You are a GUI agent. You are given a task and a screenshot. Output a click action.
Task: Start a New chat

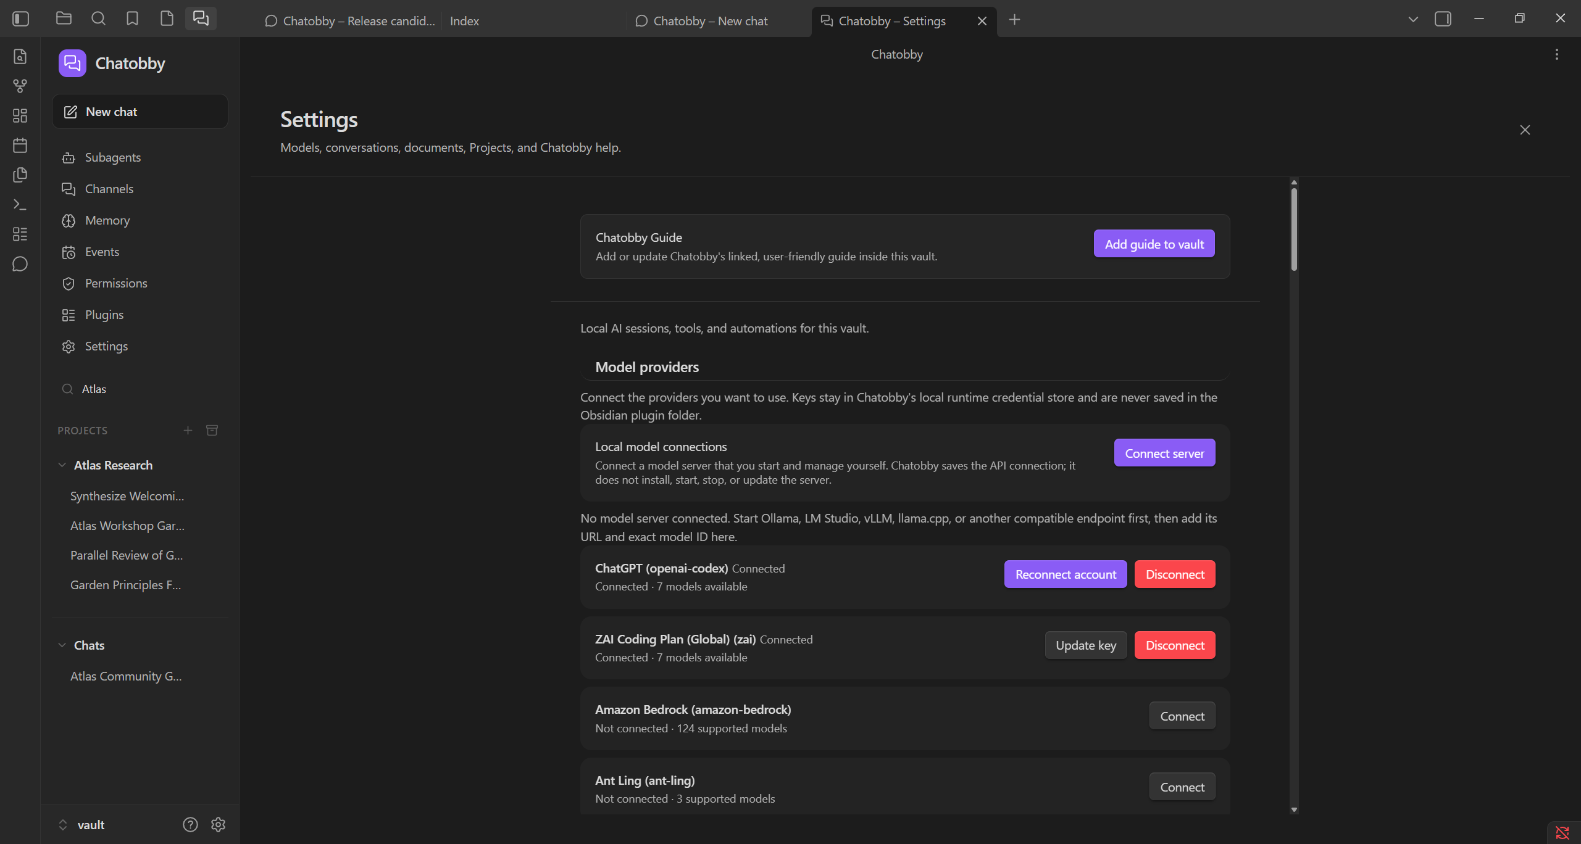140,112
